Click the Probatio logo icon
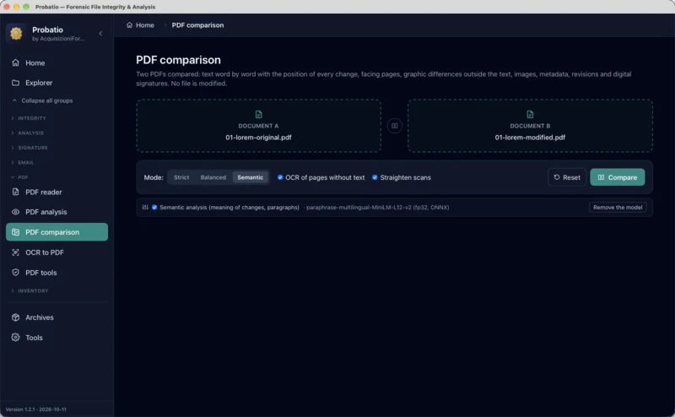The image size is (675, 417). [16, 33]
